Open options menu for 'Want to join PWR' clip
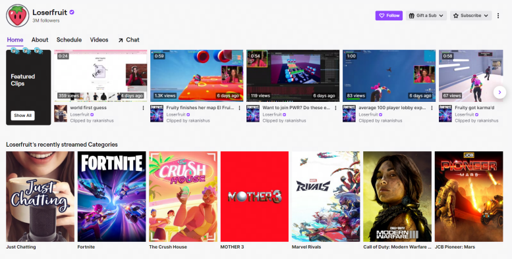Image resolution: width=512 pixels, height=259 pixels. [335, 108]
